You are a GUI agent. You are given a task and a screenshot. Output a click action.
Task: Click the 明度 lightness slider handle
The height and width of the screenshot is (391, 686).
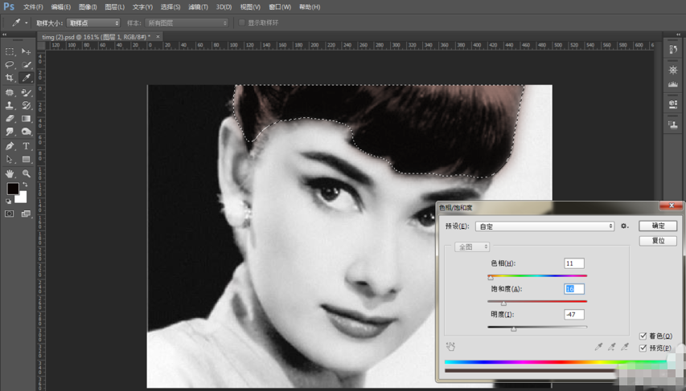pos(514,329)
